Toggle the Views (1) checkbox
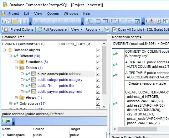 [x=98, y=98]
